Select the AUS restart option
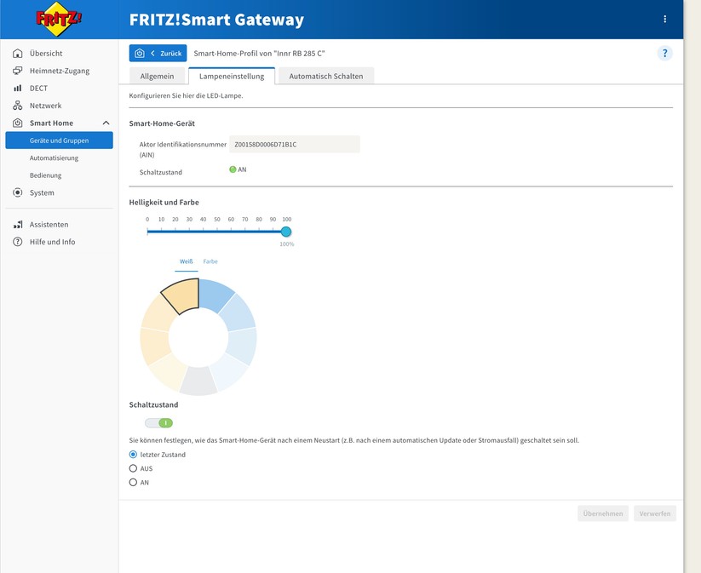The width and height of the screenshot is (701, 573). pos(133,468)
